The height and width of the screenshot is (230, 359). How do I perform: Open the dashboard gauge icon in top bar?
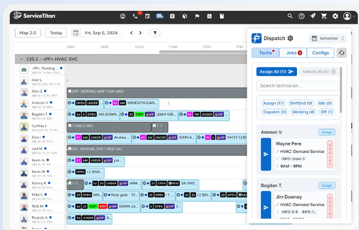click(x=123, y=16)
